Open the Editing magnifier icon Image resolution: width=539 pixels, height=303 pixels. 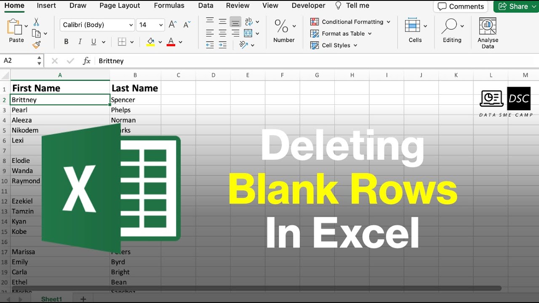449,26
